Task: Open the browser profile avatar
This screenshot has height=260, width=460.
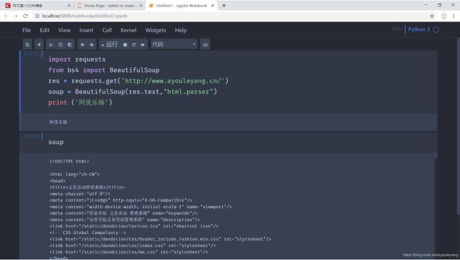Action: click(444, 16)
